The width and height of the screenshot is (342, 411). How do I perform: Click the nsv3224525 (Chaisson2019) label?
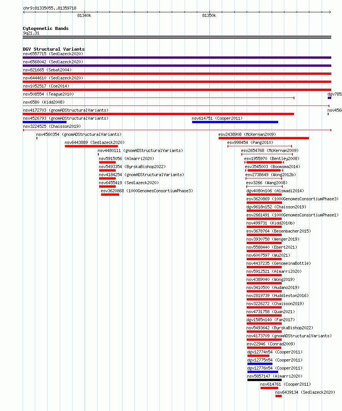pyautogui.click(x=52, y=126)
